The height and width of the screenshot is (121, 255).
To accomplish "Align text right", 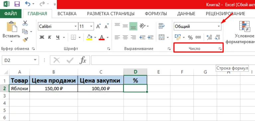I will [x=133, y=37].
